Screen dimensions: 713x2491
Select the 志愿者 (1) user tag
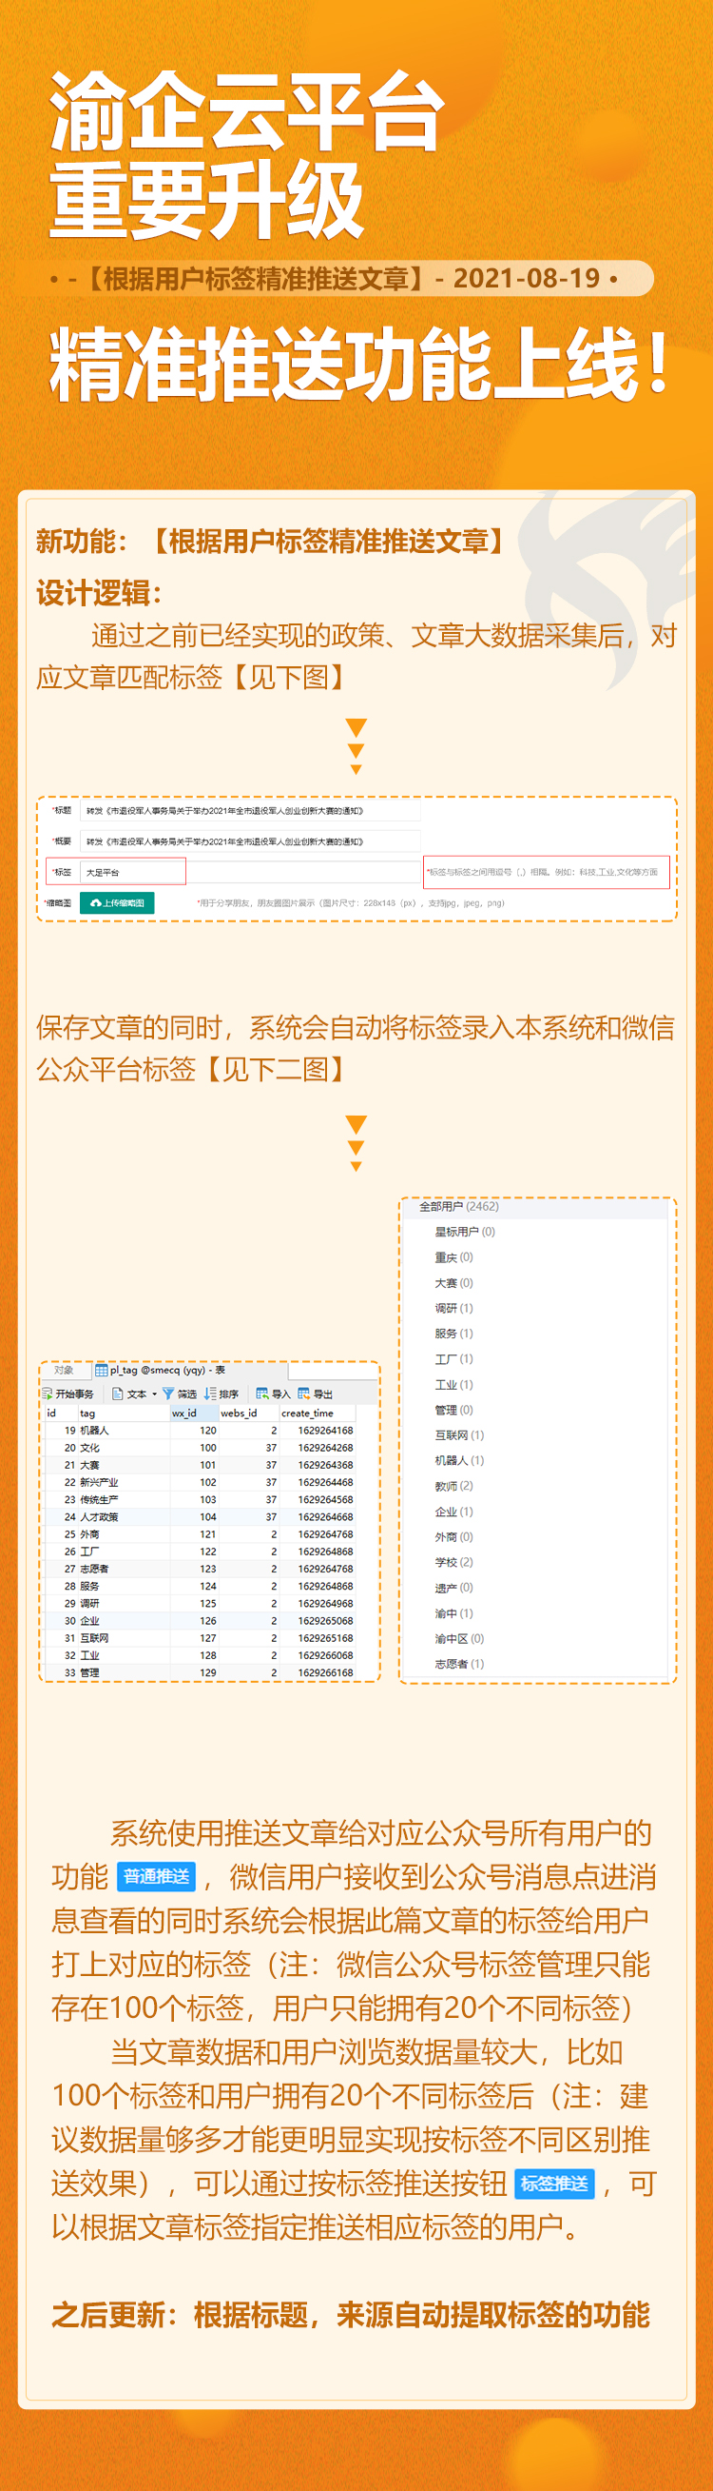point(460,1663)
